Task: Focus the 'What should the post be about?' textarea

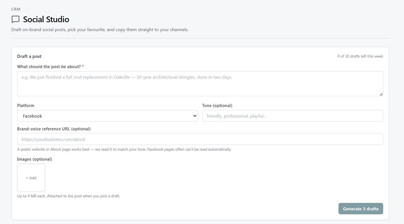Action: (200, 84)
